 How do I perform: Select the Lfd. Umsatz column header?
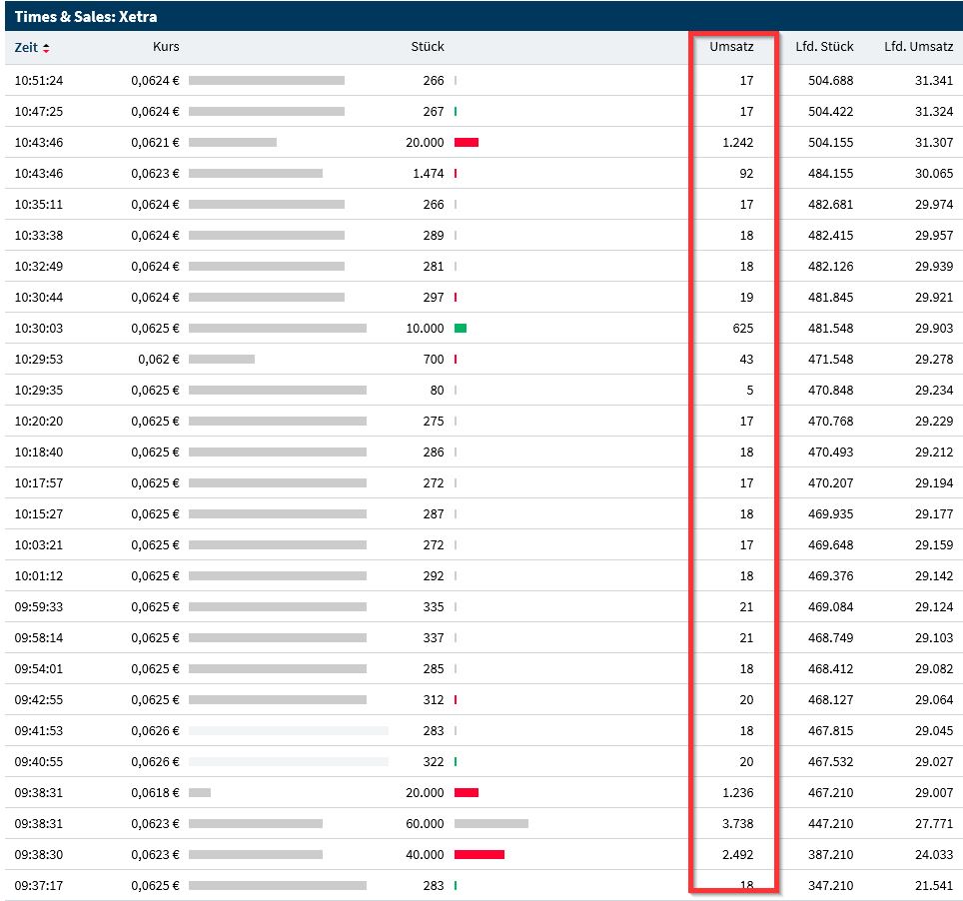[x=919, y=47]
